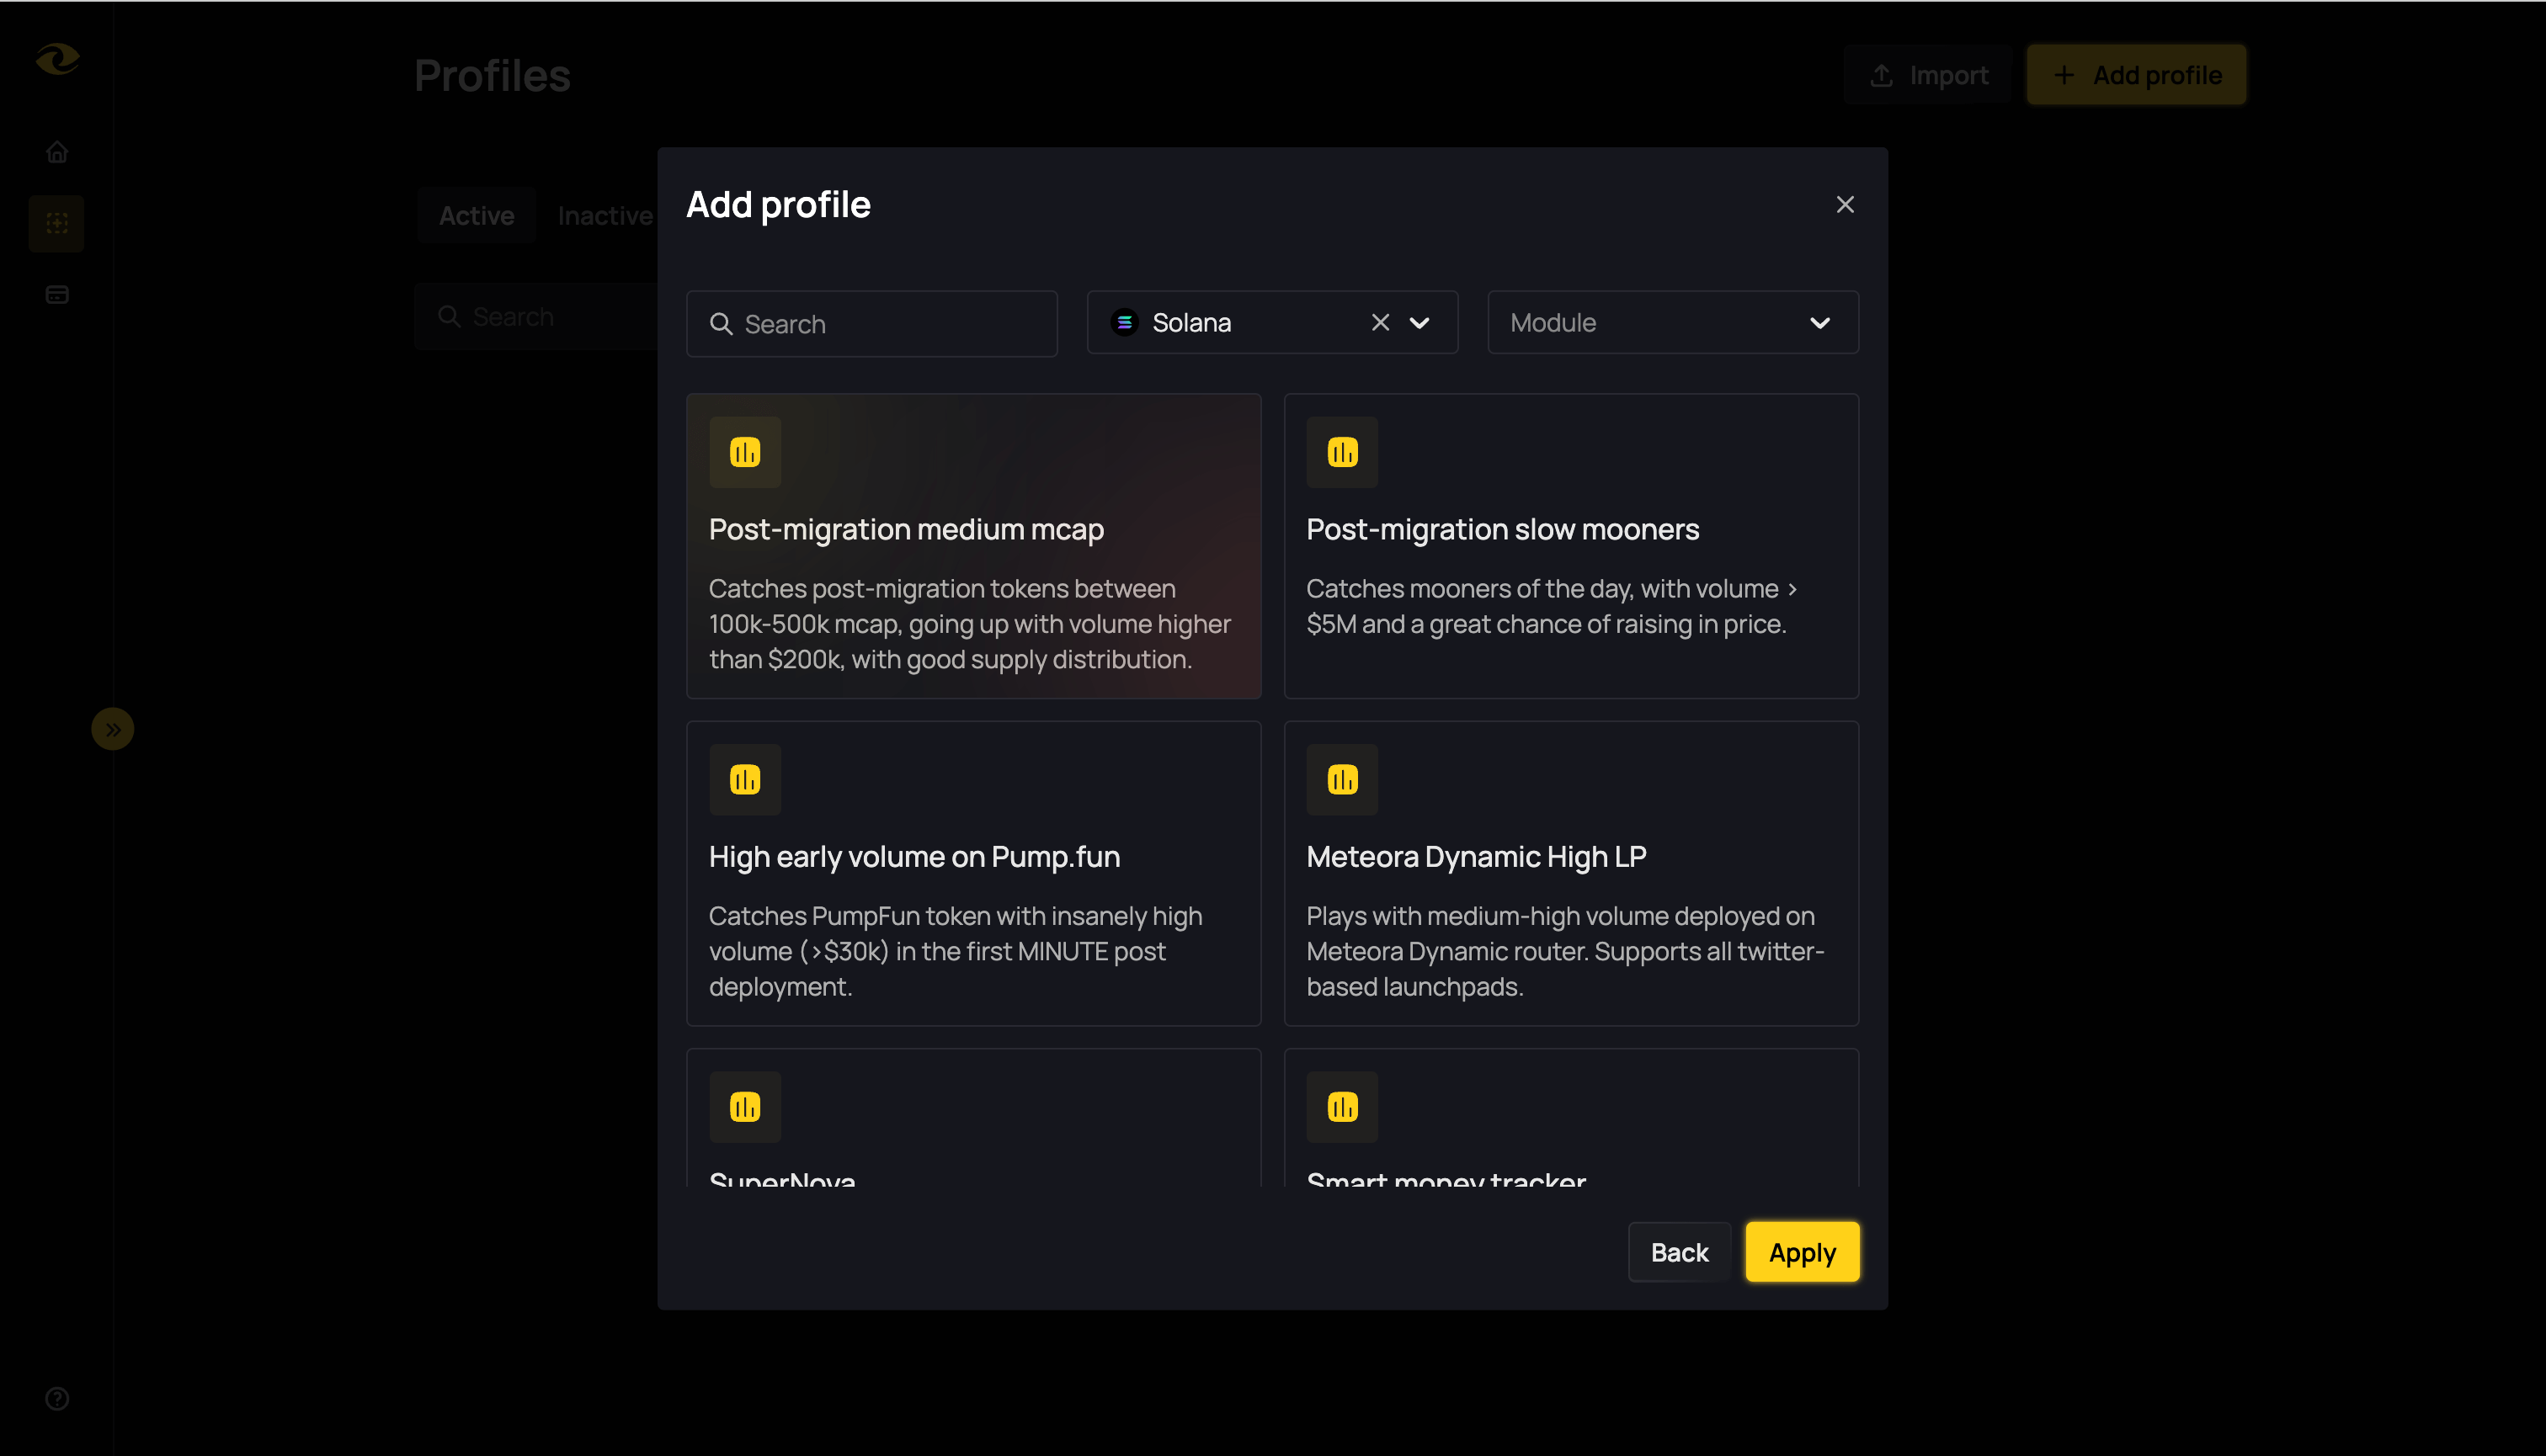This screenshot has width=2546, height=1456.
Task: Open the home page from the sidebar
Action: click(x=57, y=151)
